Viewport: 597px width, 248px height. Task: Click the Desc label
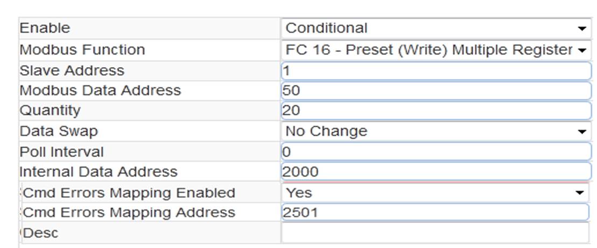(x=41, y=233)
